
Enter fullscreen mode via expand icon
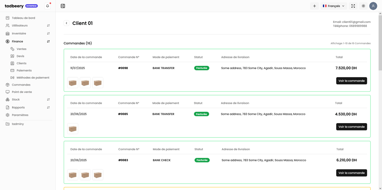tap(353, 6)
